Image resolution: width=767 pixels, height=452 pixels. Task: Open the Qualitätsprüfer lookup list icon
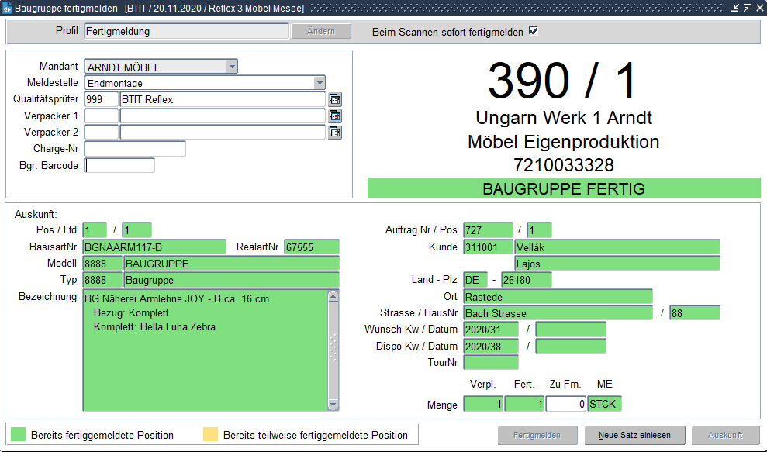pos(335,99)
